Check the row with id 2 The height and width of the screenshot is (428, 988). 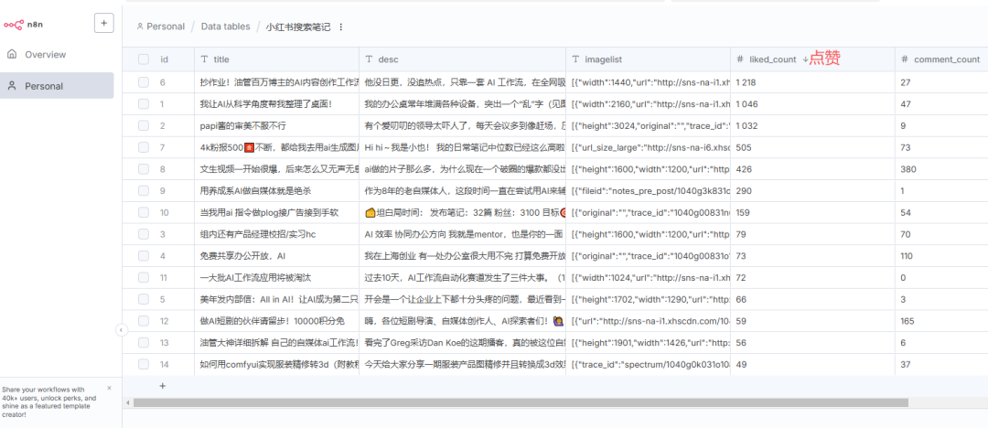click(x=144, y=125)
